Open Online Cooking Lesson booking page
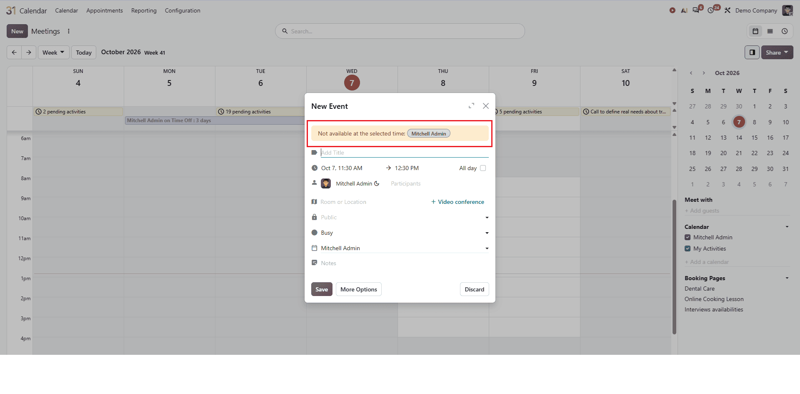 (x=714, y=299)
